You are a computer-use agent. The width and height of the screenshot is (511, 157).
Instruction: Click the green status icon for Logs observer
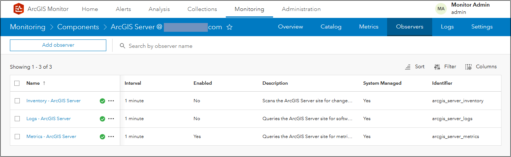(x=102, y=119)
